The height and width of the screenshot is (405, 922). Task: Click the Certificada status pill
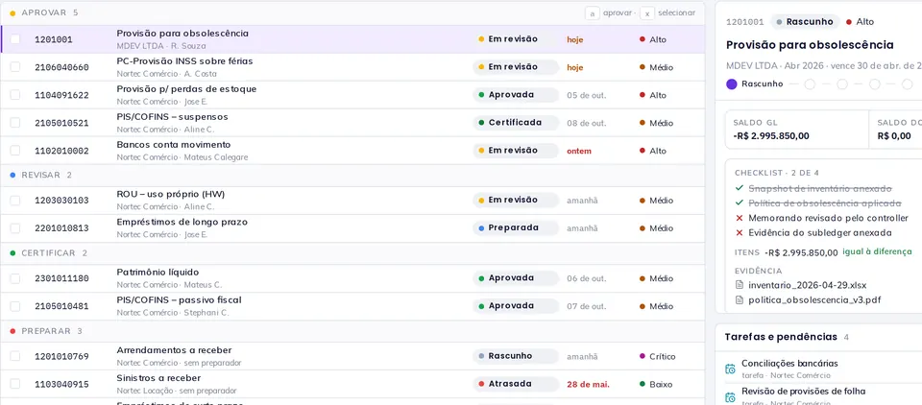(515, 123)
